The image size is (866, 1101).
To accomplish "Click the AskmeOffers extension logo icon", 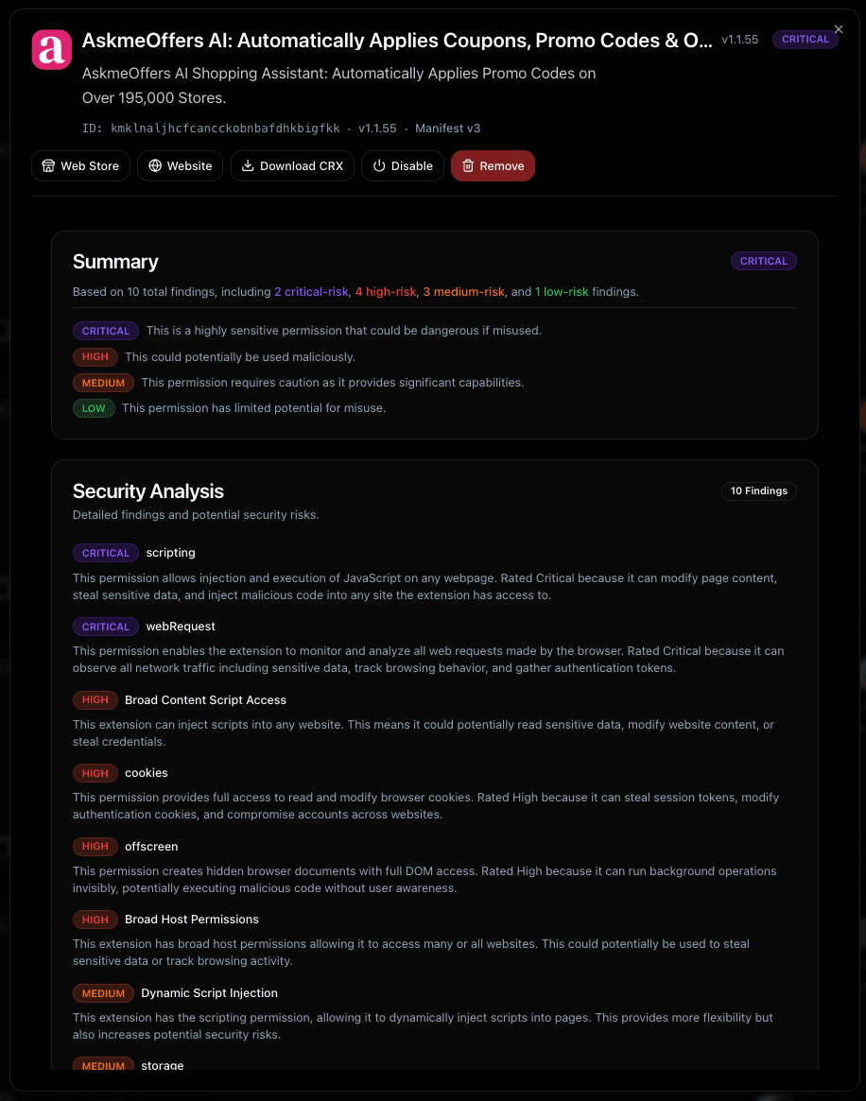I will pos(51,49).
